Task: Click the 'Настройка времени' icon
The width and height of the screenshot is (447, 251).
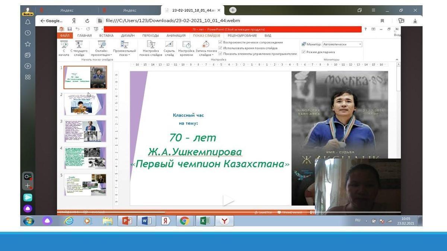Action: [x=186, y=45]
